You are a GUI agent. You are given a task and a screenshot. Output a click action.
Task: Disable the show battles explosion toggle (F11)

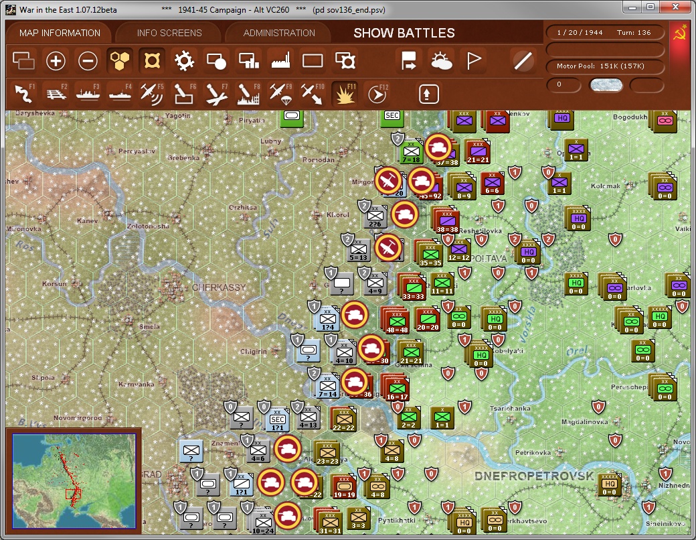346,93
